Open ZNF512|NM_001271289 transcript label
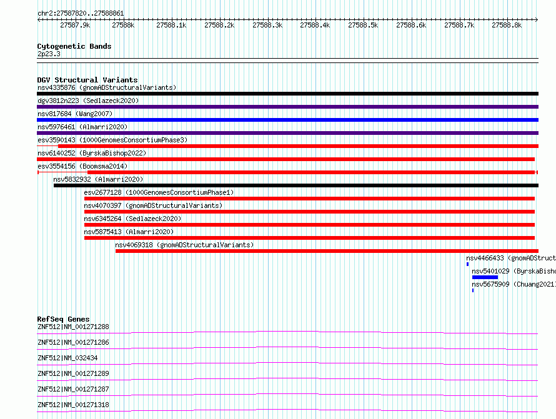The image size is (556, 419). click(73, 373)
